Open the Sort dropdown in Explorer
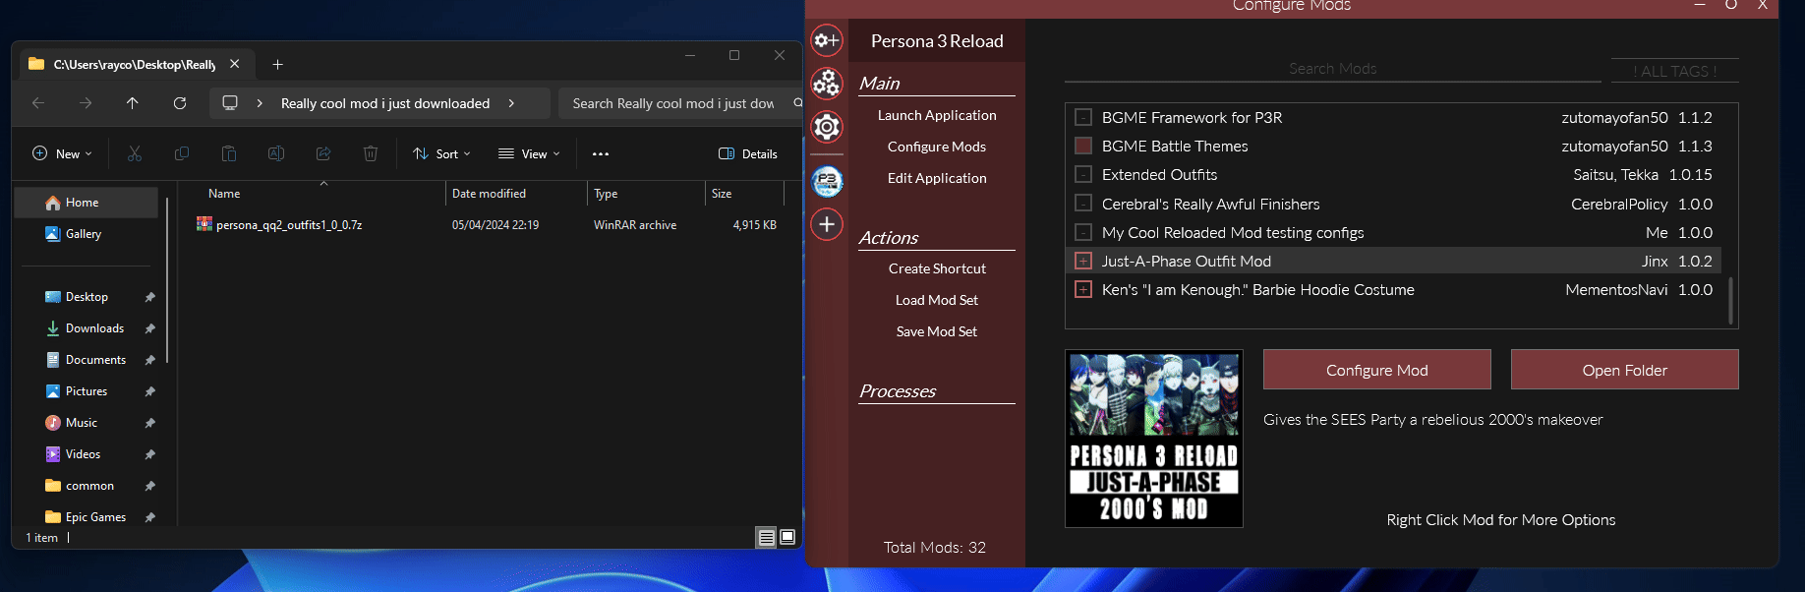Viewport: 1805px width, 592px height. (441, 153)
